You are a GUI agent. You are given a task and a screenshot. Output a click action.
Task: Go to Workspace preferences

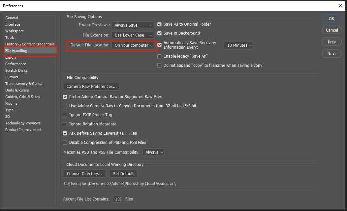[15, 31]
